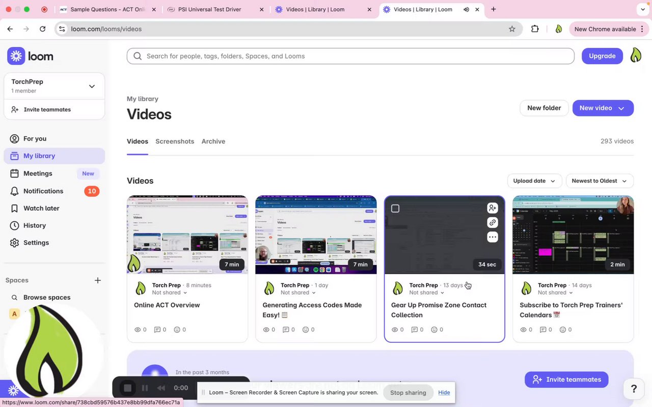Screen dimensions: 652x407
Task: Go back in browser history
Action: coord(10,29)
